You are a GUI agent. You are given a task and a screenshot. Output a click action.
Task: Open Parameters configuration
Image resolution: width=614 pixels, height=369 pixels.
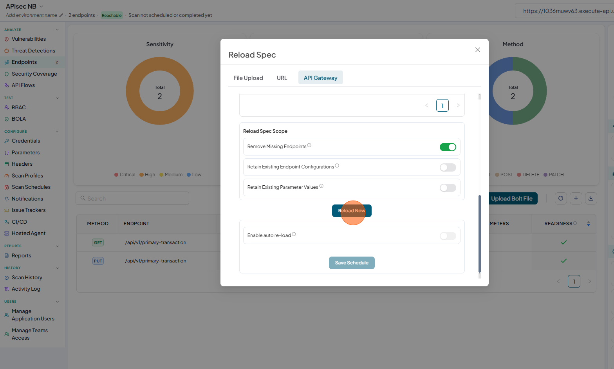coord(25,153)
